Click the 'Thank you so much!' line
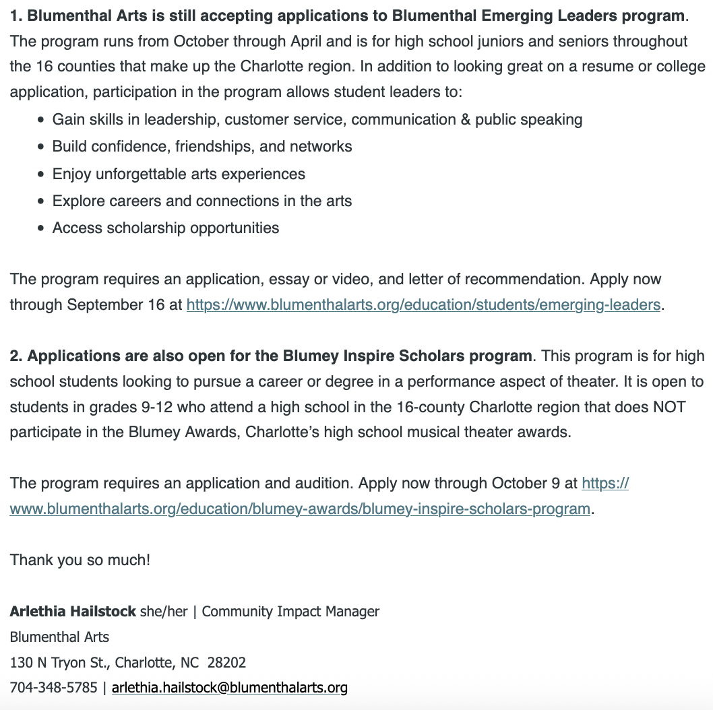The image size is (713, 710). click(80, 560)
